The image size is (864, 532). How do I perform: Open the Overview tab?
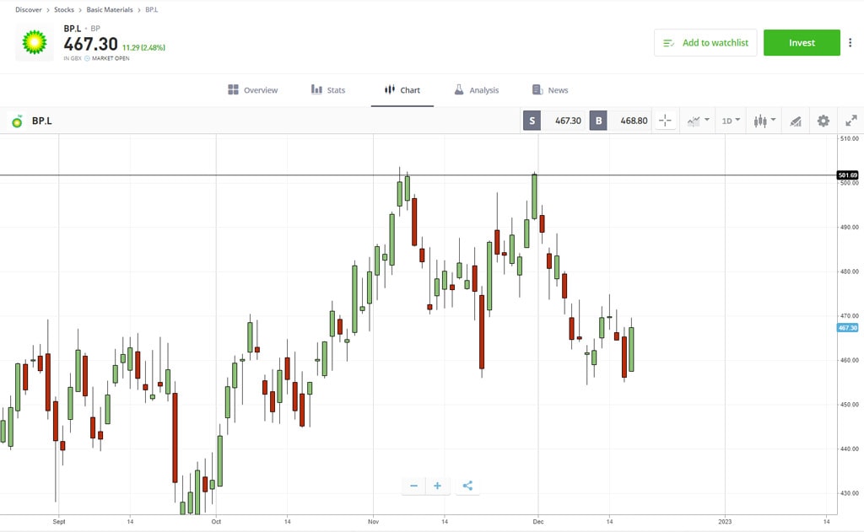pos(253,89)
